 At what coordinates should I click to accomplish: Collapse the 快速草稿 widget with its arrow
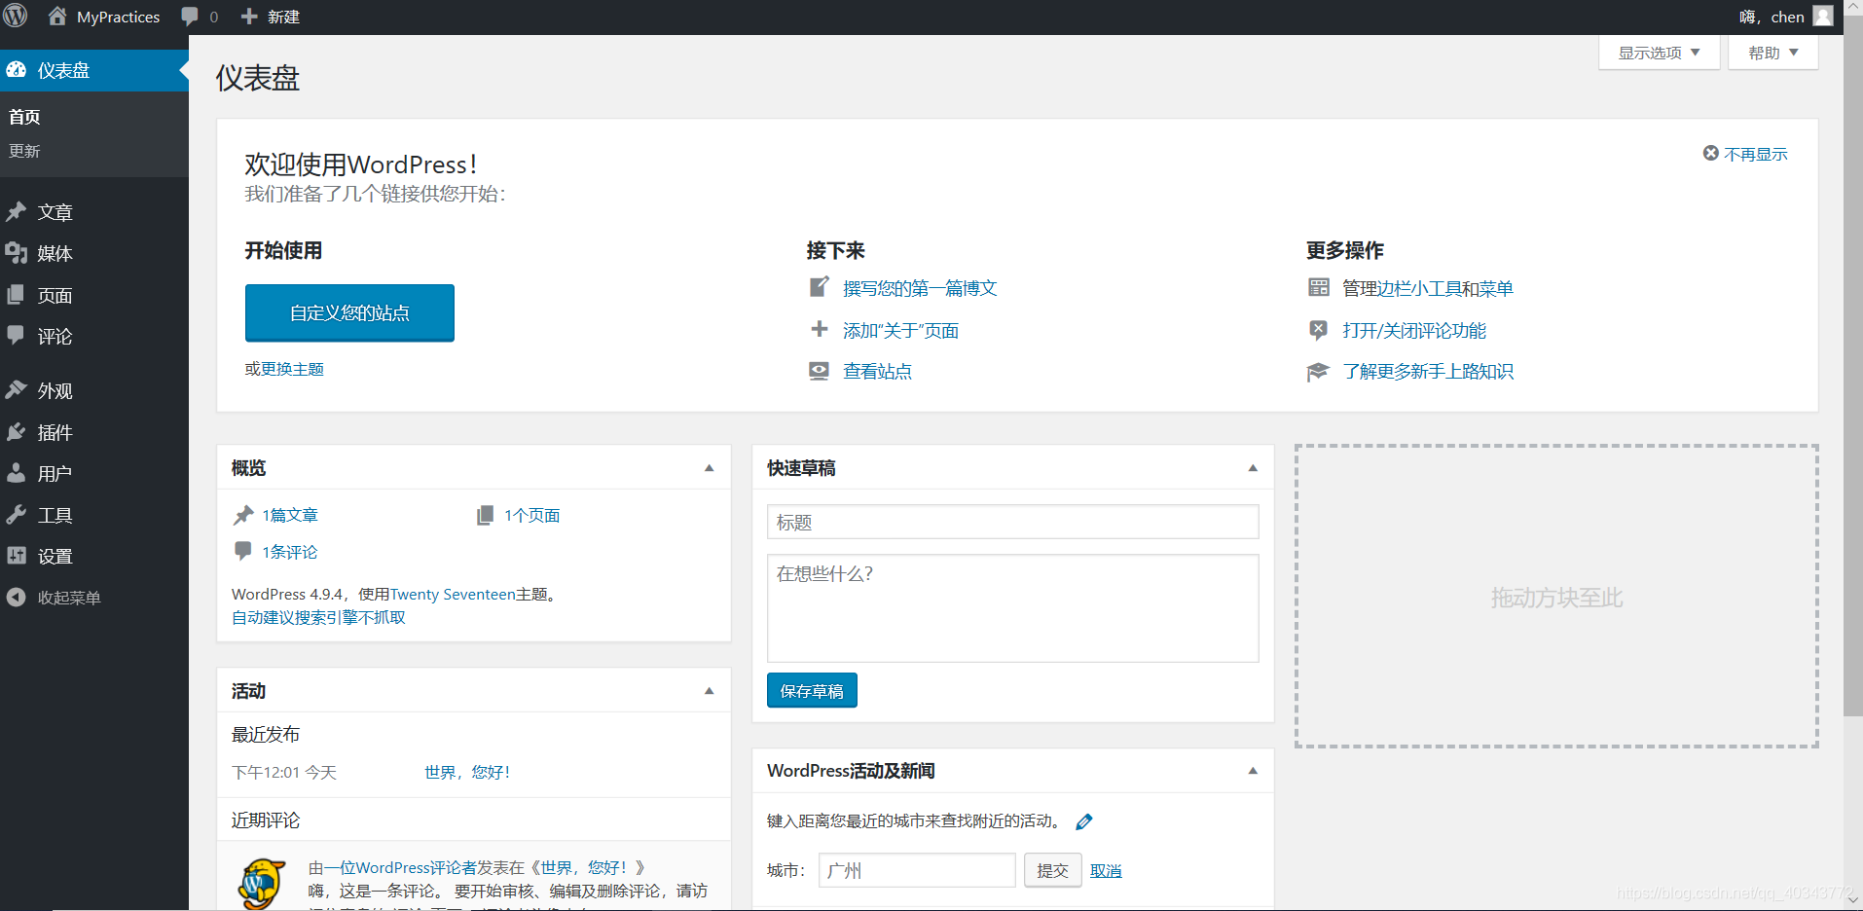click(x=1253, y=468)
